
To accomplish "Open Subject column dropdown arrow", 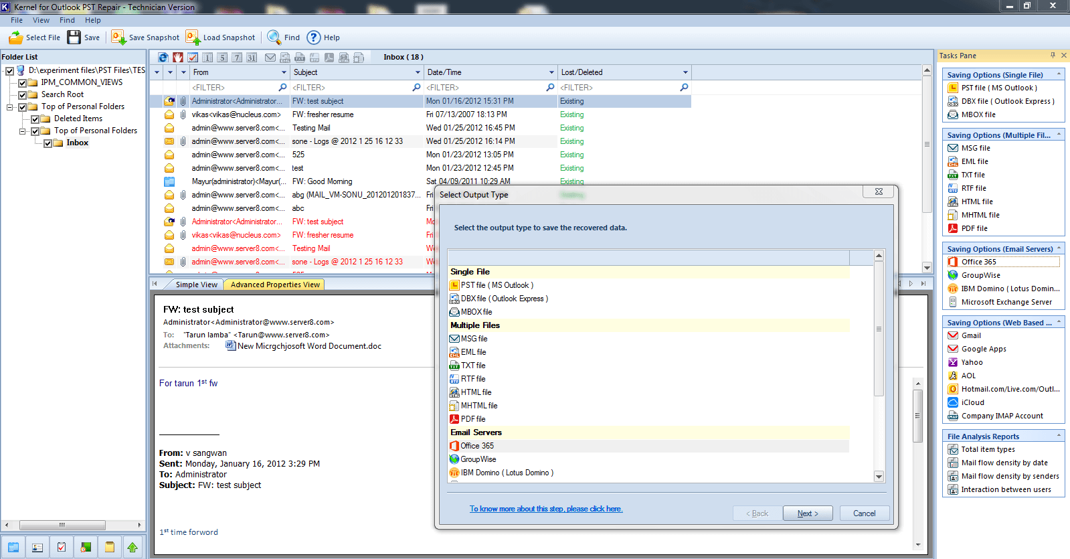I will (x=418, y=72).
